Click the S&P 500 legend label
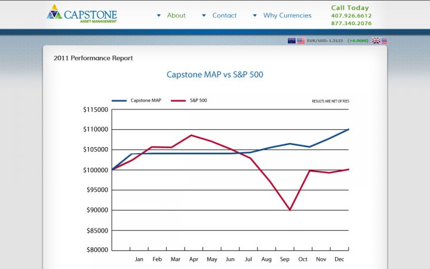The image size is (430, 269). coord(198,100)
